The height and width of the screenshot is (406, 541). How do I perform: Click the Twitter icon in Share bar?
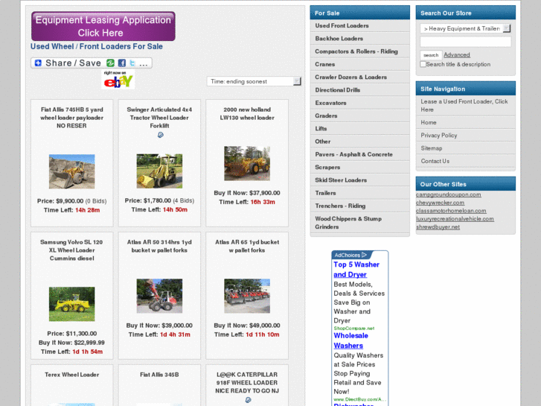coord(132,63)
